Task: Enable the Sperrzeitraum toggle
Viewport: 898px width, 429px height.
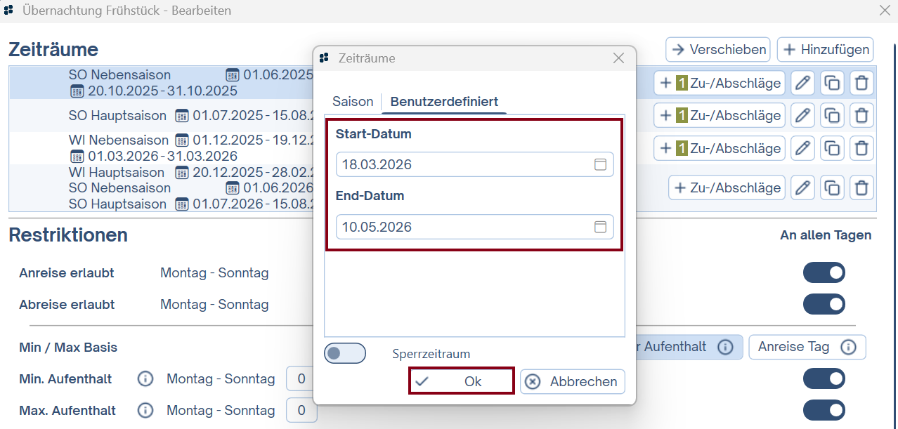Action: click(345, 353)
